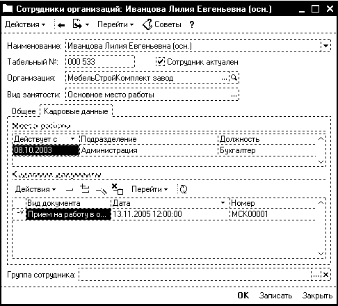Screen dimensions: 338x306
Task: Open the Советы tips button
Action: (x=162, y=24)
